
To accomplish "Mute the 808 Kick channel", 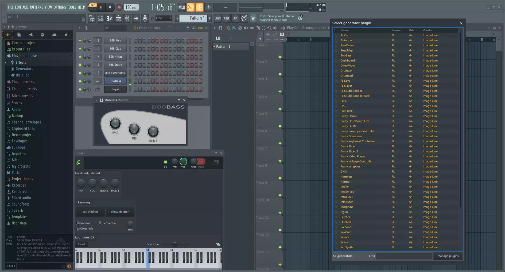I will click(80, 41).
